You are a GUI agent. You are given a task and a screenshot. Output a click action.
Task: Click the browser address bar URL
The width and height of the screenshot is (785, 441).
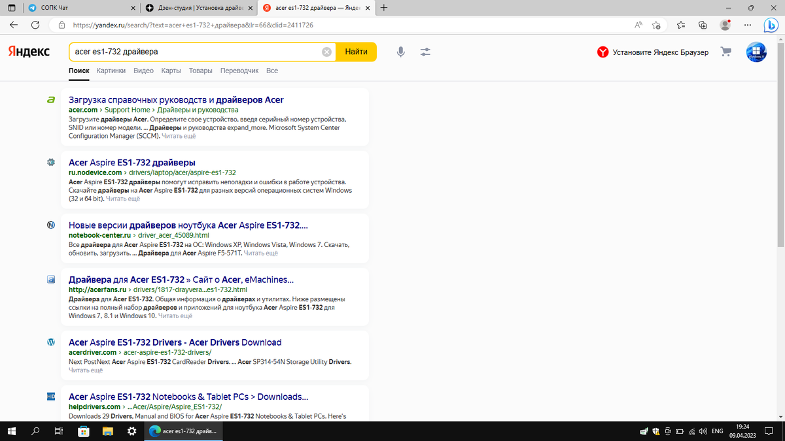click(193, 25)
